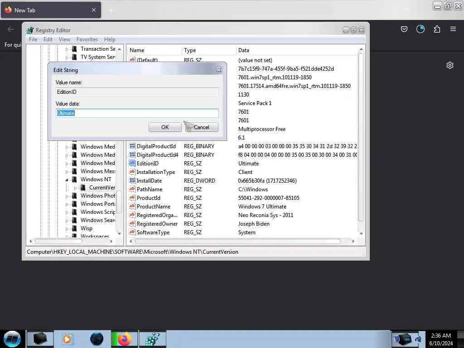Open a new Firefox tab with plus button
Image resolution: width=464 pixels, height=348 pixels.
tap(111, 10)
